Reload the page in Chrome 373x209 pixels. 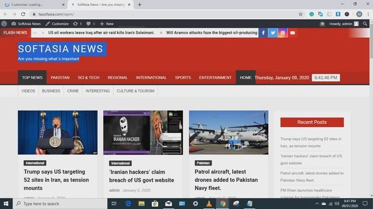[23, 14]
